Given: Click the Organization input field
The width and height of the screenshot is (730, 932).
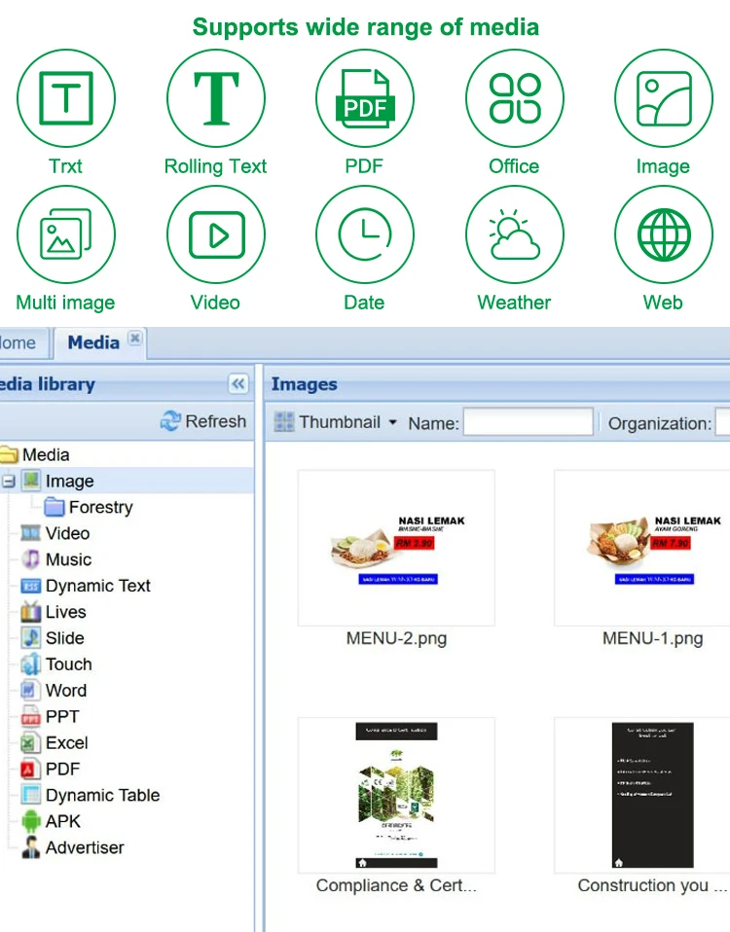Looking at the screenshot, I should tap(723, 422).
